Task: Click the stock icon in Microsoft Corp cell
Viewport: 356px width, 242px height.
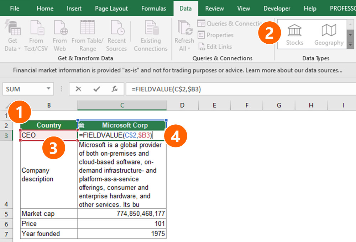Action: 81,125
